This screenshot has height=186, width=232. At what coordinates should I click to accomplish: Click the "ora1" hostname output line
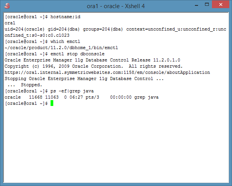[x=9, y=23]
